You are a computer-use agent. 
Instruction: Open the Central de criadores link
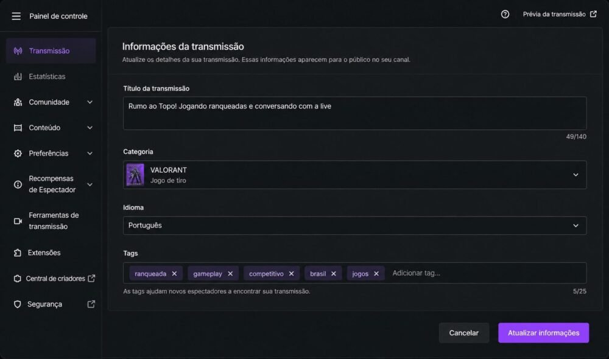(x=55, y=278)
